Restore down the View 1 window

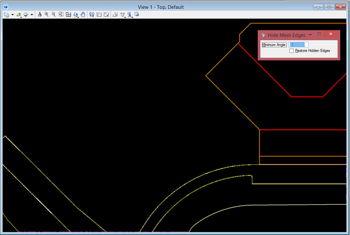(x=329, y=7)
